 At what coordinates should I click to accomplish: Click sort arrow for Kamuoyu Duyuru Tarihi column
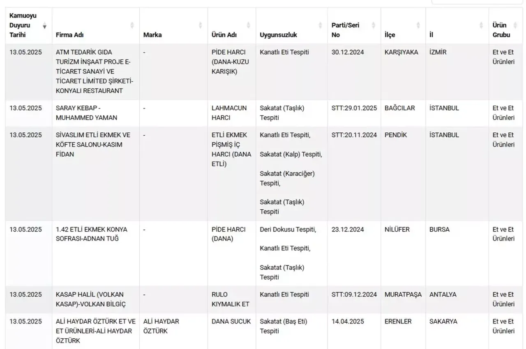tap(44, 25)
